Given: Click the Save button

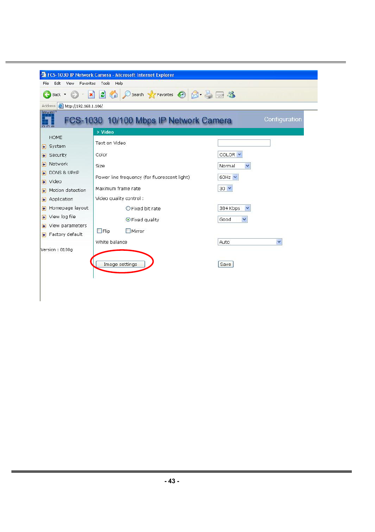Looking at the screenshot, I should pos(226,264).
